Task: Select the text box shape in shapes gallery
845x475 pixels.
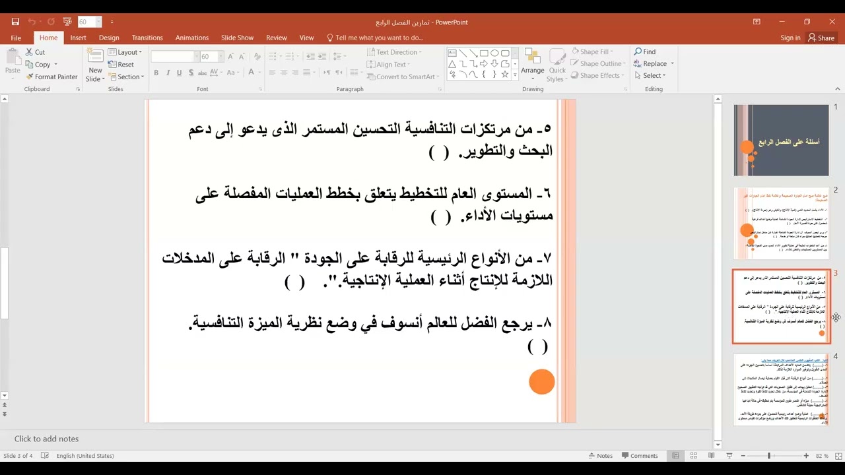Action: 452,53
